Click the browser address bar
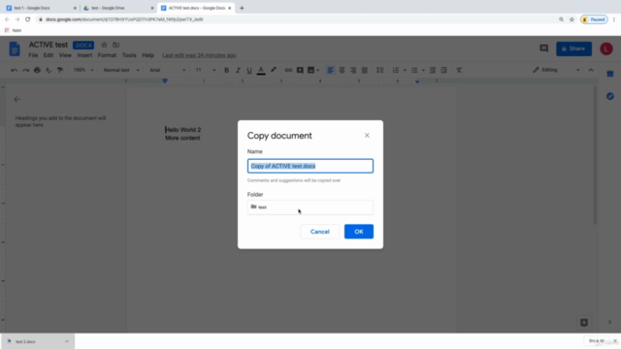This screenshot has width=621, height=349. pyautogui.click(x=297, y=19)
